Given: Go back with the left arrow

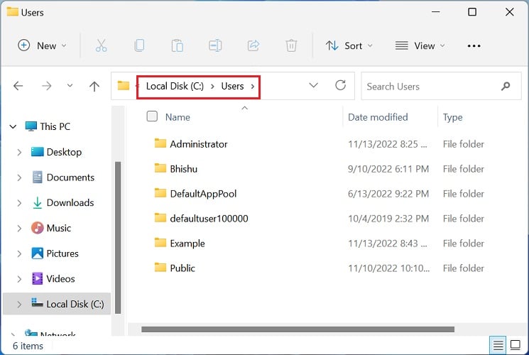Looking at the screenshot, I should click(x=18, y=86).
